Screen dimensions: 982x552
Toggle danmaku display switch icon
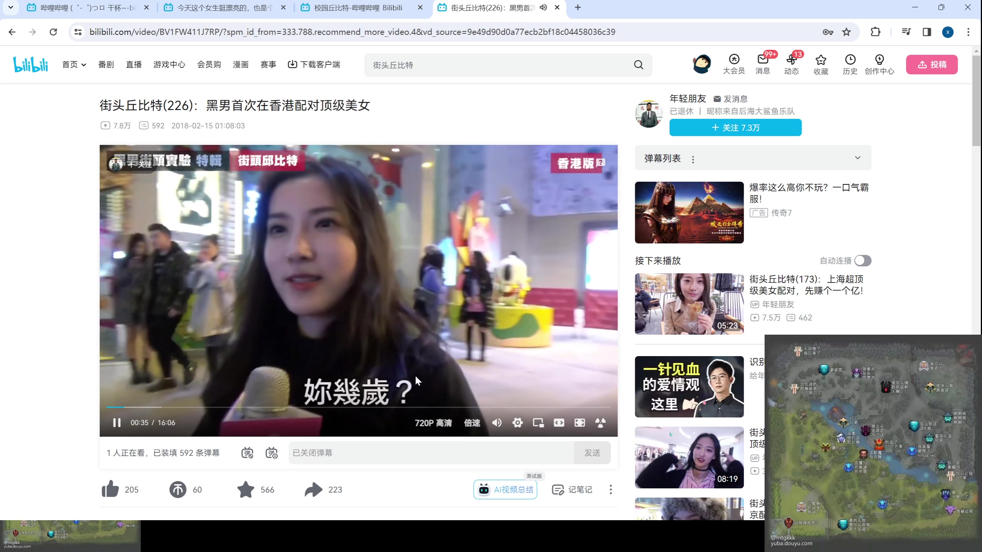click(247, 453)
